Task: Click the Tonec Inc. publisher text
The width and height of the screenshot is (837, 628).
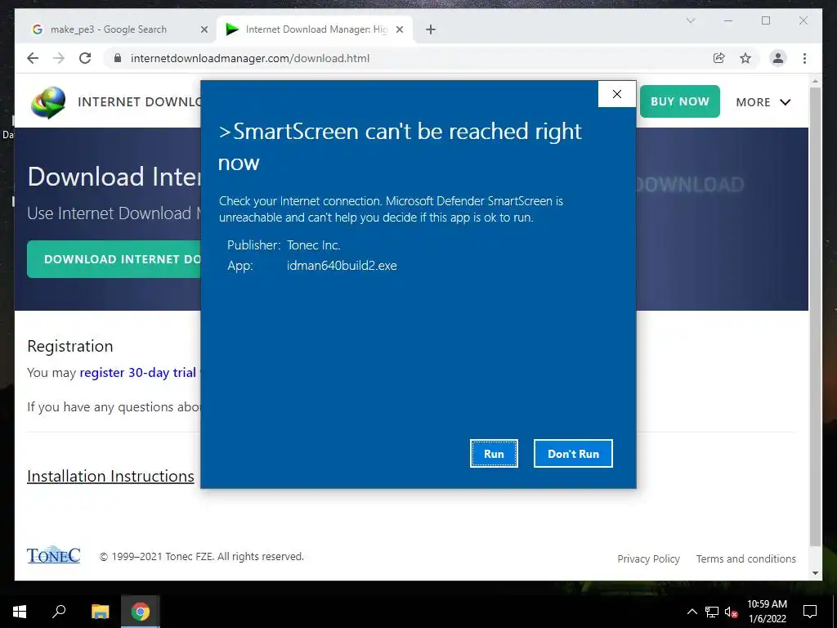Action: tap(313, 245)
